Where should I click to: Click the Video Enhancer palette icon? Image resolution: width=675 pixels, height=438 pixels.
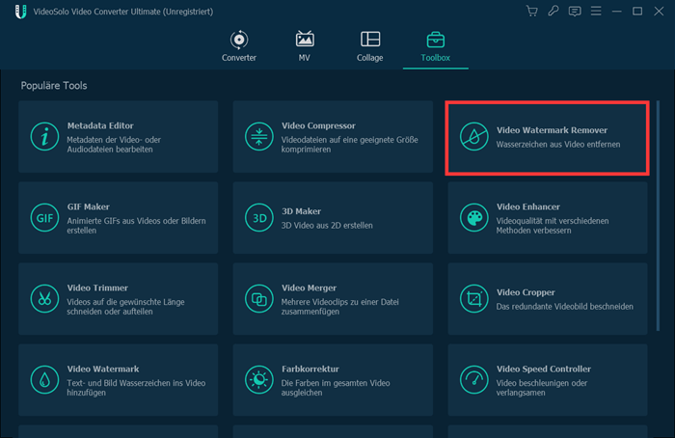point(474,217)
